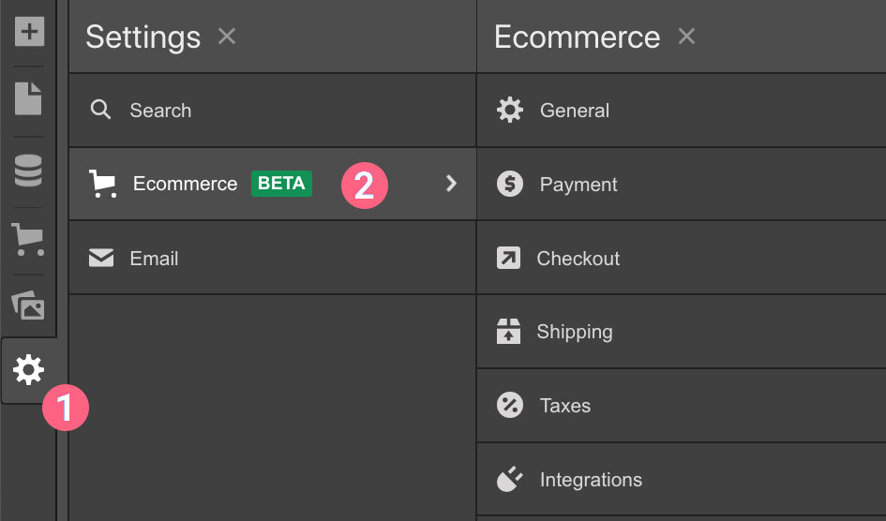Click the General gear icon

pyautogui.click(x=510, y=111)
